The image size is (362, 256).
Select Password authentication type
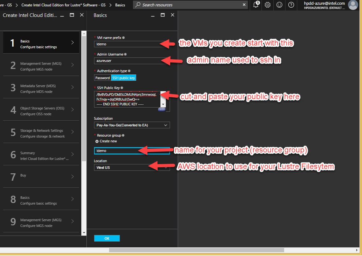click(102, 78)
